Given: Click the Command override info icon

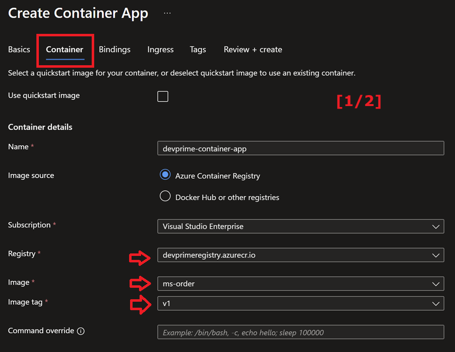Looking at the screenshot, I should pyautogui.click(x=83, y=330).
